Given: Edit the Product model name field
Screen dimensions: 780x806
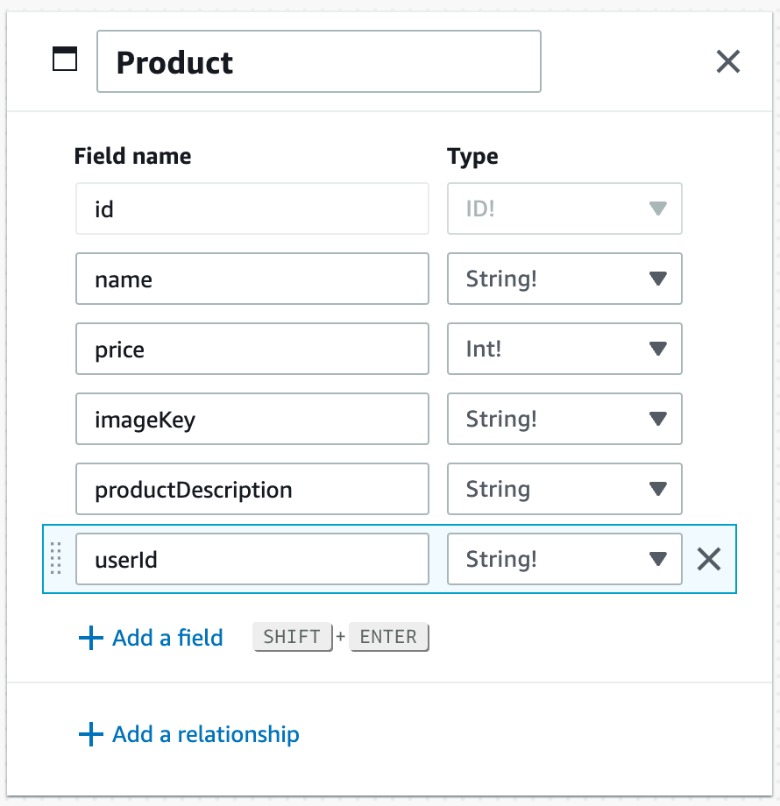Looking at the screenshot, I should click(x=319, y=61).
